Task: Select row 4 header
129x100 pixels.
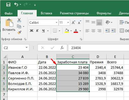Action: [x=4, y=78]
